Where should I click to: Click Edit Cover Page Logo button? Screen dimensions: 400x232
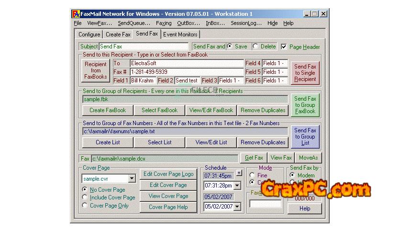(168, 174)
